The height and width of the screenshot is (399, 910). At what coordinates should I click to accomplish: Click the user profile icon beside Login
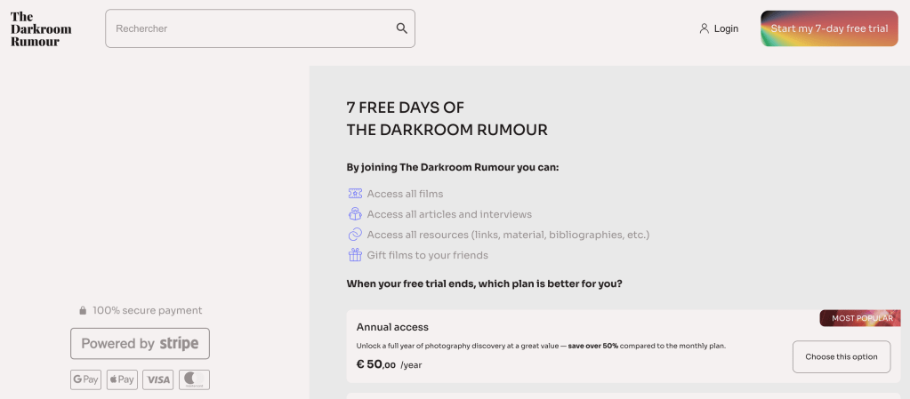(x=704, y=28)
